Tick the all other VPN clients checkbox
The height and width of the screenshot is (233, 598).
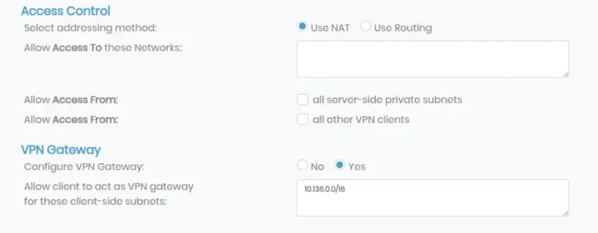tap(303, 119)
